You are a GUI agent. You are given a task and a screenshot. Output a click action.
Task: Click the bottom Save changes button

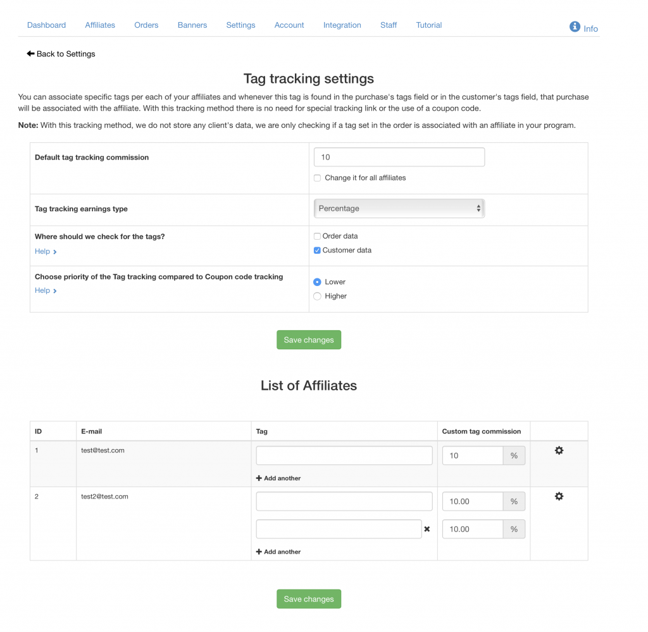click(309, 599)
